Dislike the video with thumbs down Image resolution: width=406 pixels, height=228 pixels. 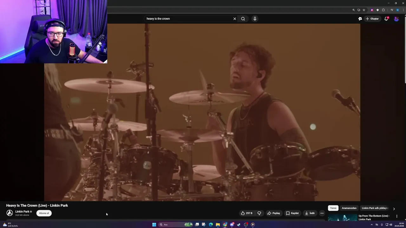pos(259,213)
